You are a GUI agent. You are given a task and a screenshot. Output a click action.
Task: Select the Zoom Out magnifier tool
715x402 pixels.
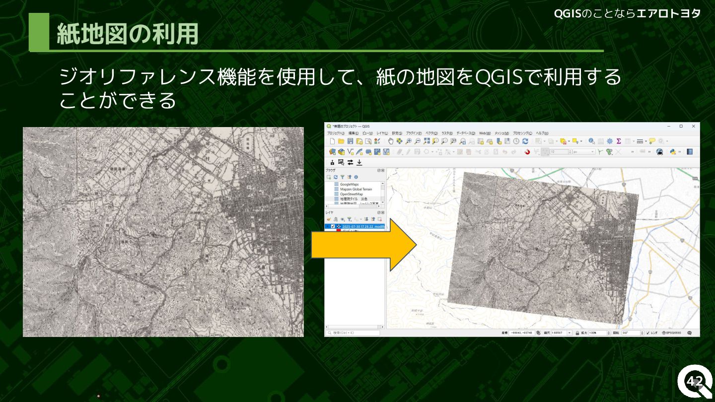coord(418,141)
